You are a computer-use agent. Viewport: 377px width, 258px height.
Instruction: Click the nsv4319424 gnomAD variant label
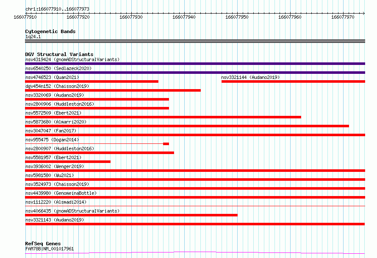72,59
